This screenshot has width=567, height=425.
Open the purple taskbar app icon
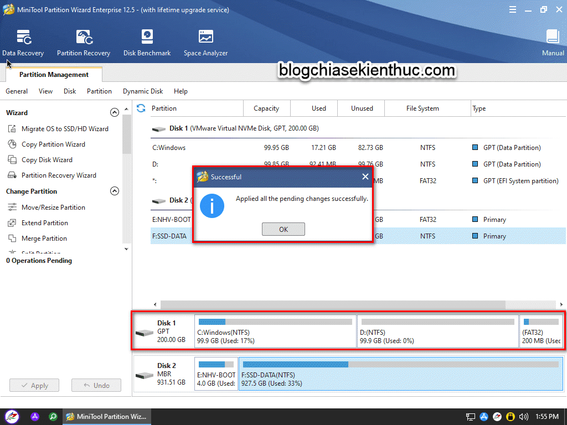click(x=35, y=417)
